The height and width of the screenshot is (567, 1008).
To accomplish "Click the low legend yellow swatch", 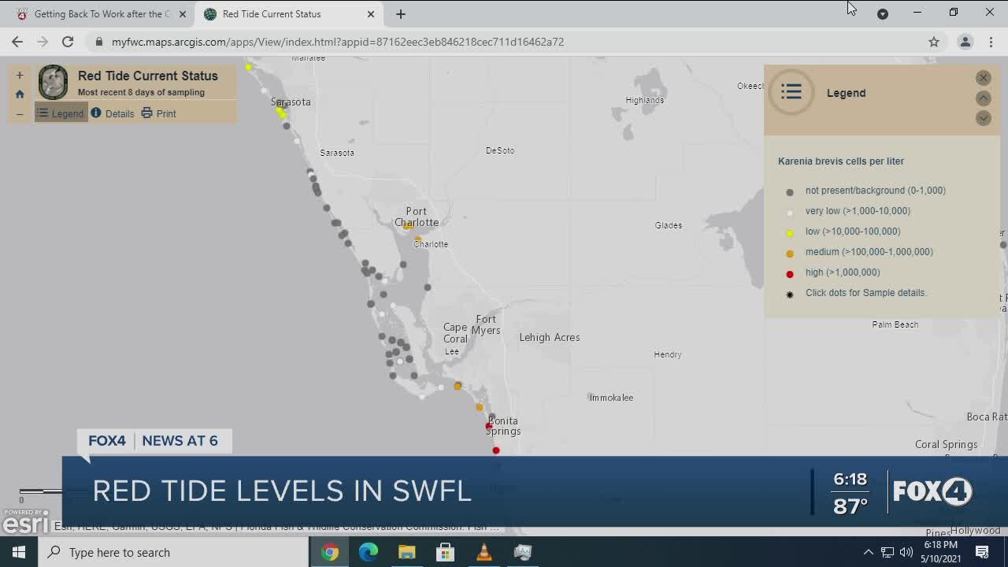I will pos(790,233).
